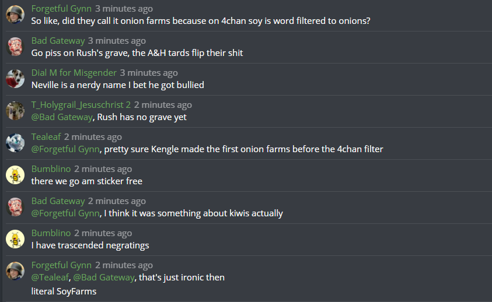
Task: Open T_Holygrail_Jesuschrist 2's profile picture
Action: [x=15, y=111]
